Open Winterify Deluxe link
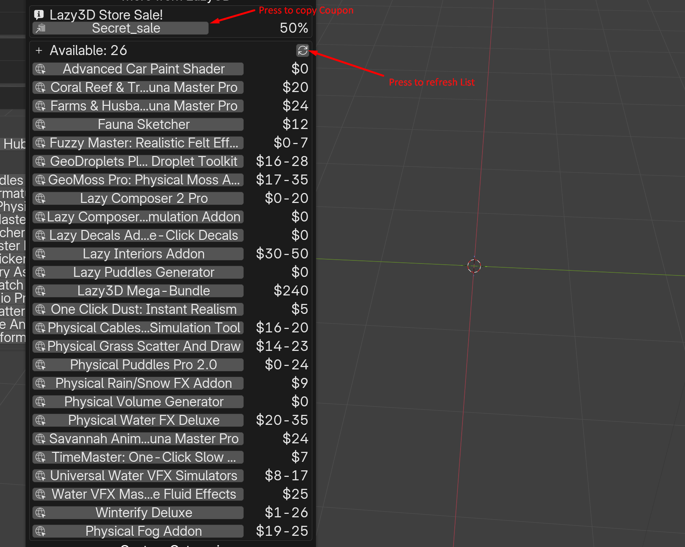The height and width of the screenshot is (547, 685). tap(138, 513)
